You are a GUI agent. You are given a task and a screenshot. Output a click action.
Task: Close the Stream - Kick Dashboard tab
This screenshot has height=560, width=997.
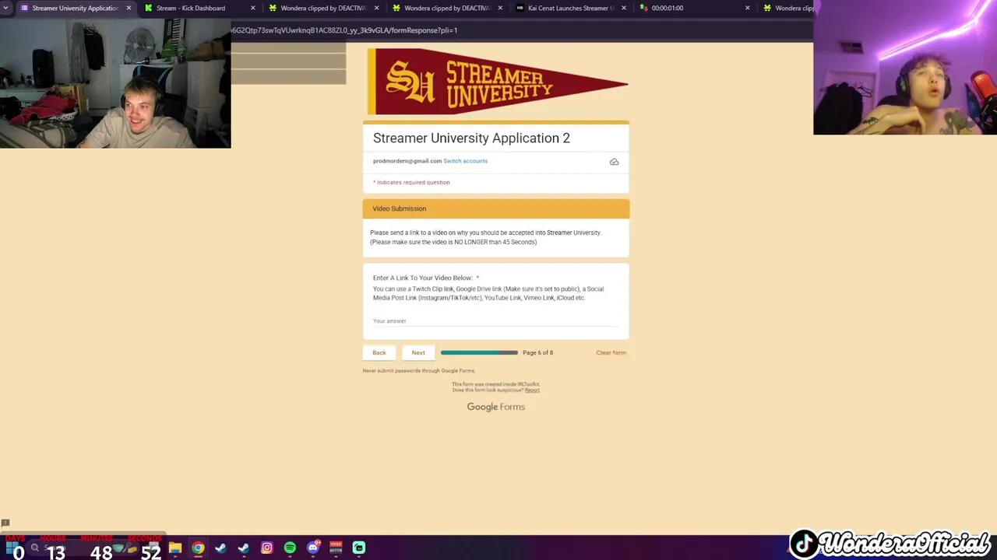click(x=252, y=8)
